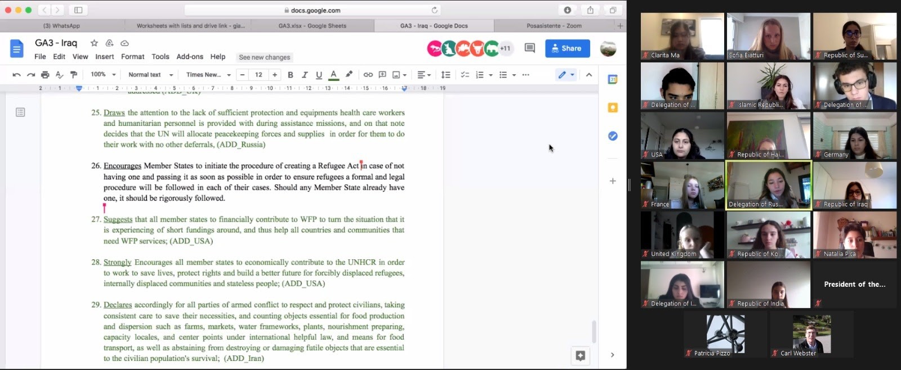Click the Share button

(568, 48)
